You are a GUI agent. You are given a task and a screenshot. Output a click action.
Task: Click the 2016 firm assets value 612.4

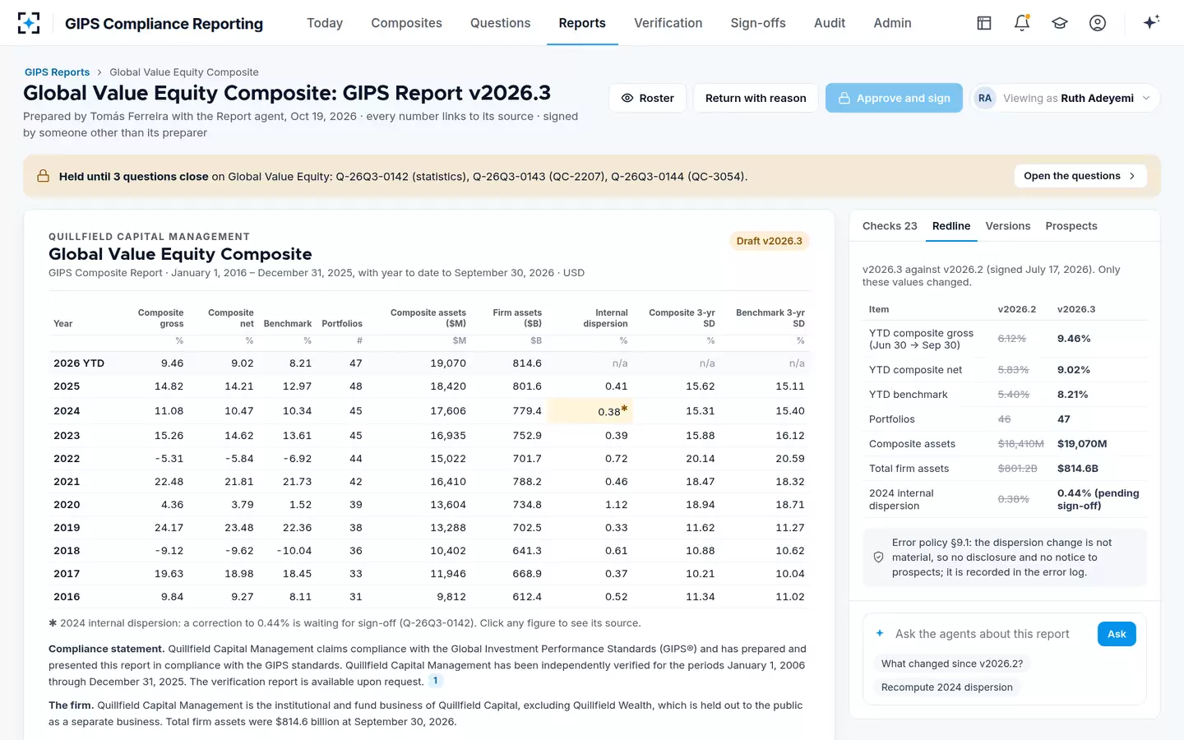coord(527,597)
